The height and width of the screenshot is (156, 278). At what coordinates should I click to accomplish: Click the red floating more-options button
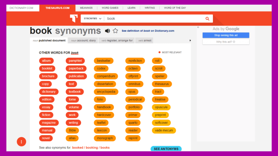[x=21, y=142]
